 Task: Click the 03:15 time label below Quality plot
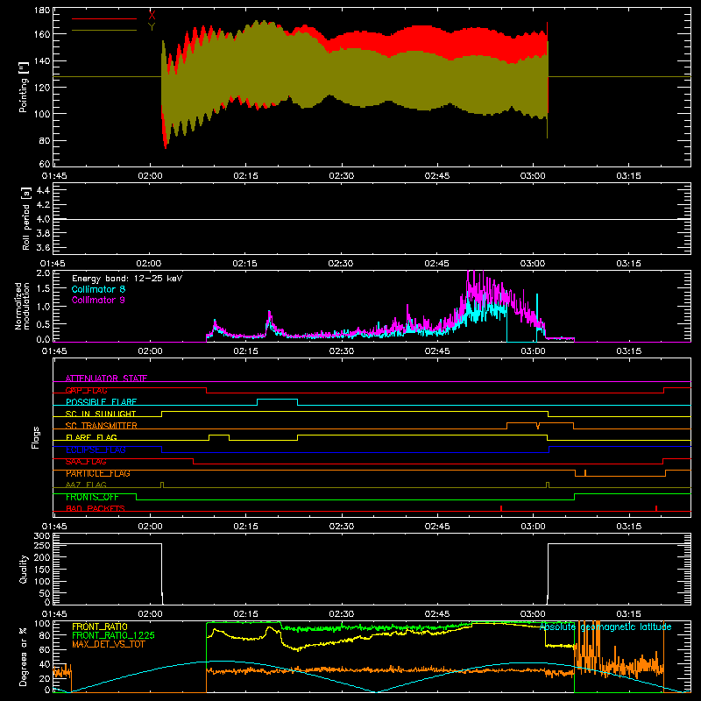pos(628,614)
